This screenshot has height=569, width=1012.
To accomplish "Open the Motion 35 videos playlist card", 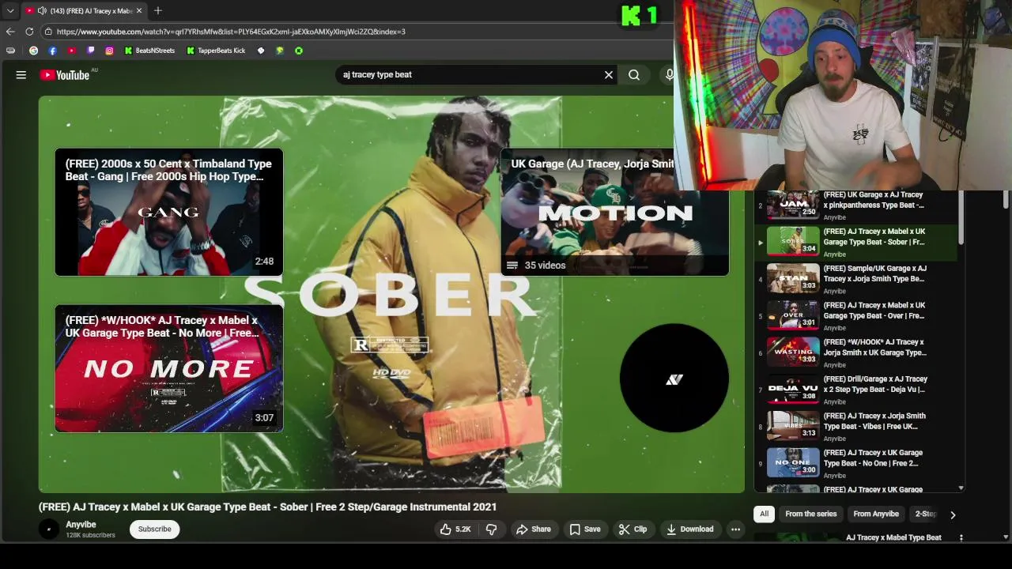I will 614,213.
